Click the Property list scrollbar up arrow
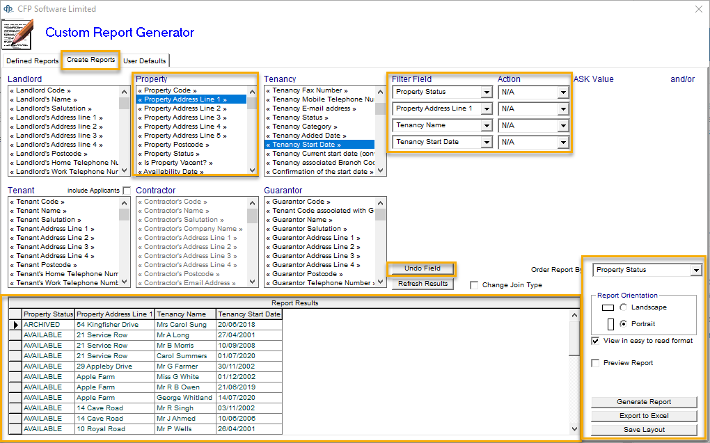The width and height of the screenshot is (710, 443). click(x=252, y=91)
